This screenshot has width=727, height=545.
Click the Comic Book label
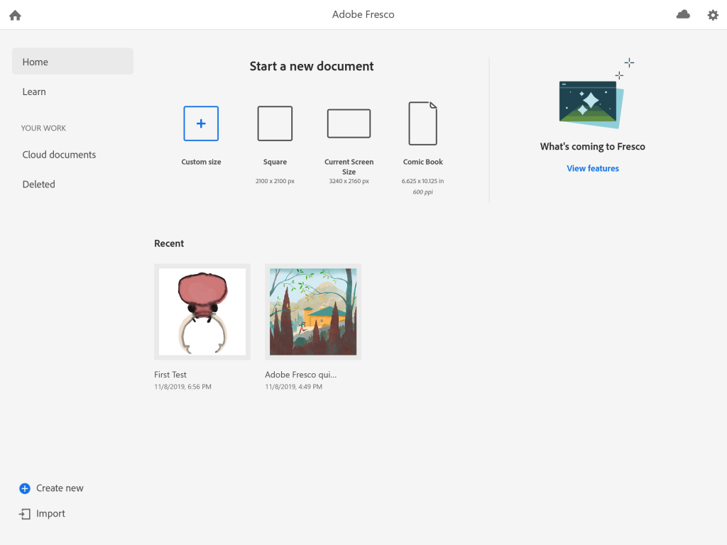[423, 162]
